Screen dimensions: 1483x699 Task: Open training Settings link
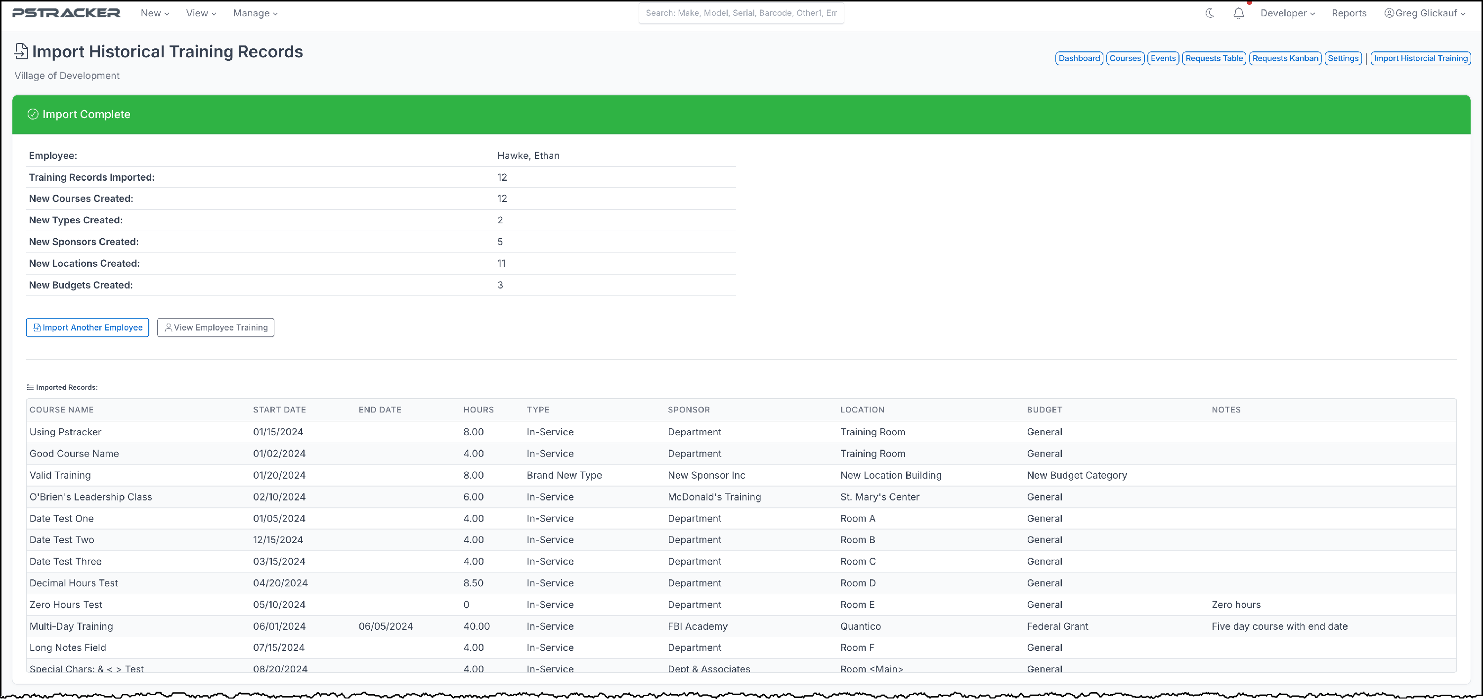tap(1343, 58)
